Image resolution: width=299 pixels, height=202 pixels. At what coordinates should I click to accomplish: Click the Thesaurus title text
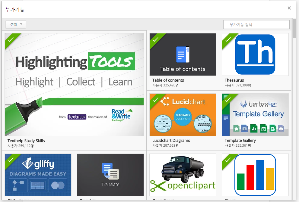point(234,80)
